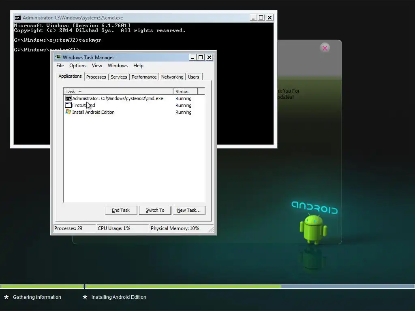This screenshot has width=415, height=311.
Task: Click the Task Manager title bar icon
Action: [x=58, y=57]
